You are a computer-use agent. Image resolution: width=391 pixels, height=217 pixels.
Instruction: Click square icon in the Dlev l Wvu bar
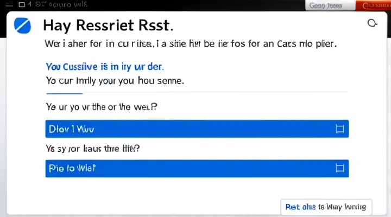pos(340,129)
